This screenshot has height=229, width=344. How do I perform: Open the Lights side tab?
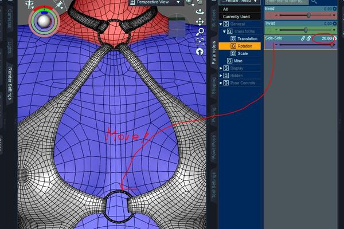9,48
